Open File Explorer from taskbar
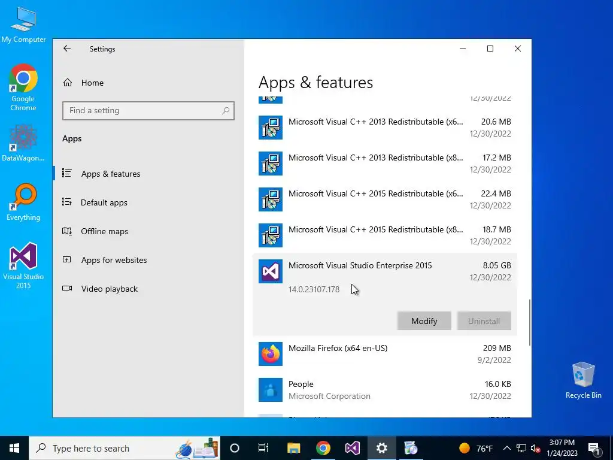Screen dimensions: 613x460 pos(293,448)
